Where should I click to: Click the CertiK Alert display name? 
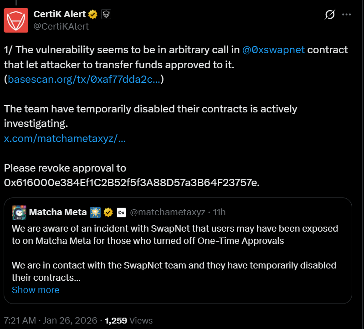pos(59,15)
